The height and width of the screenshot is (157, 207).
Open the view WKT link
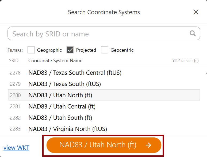16,148
